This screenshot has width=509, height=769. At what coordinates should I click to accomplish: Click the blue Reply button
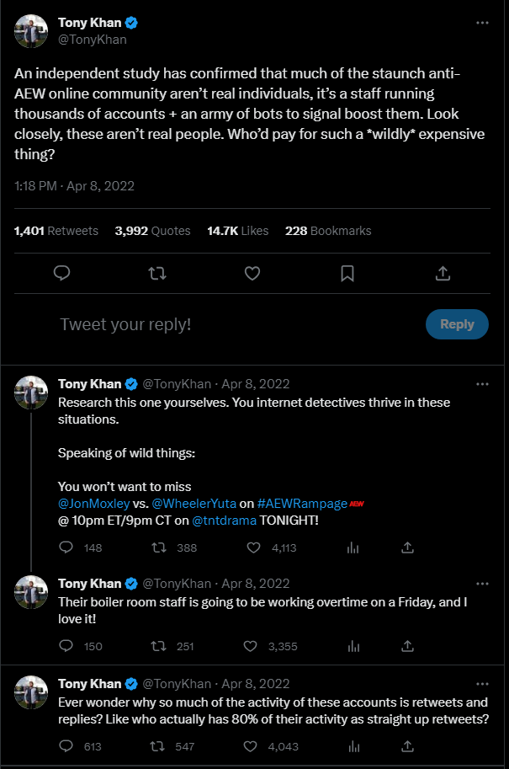click(457, 324)
